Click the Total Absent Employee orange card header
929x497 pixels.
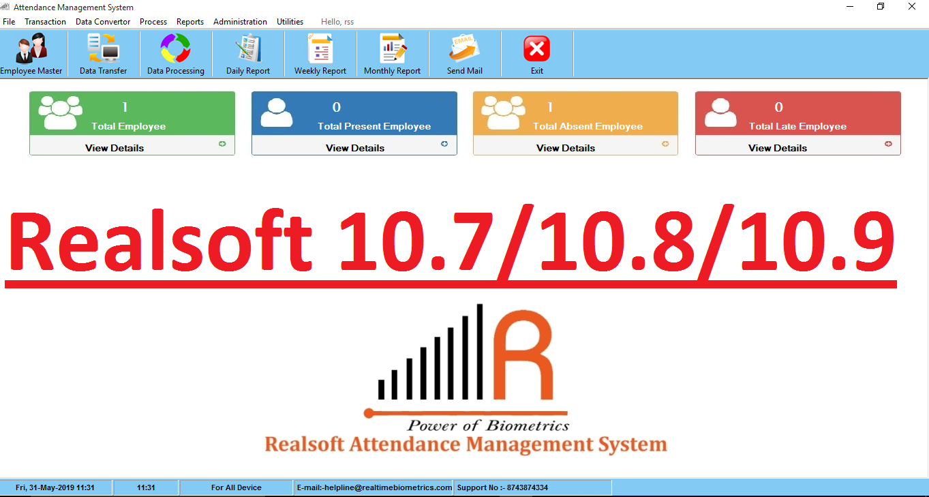pos(576,113)
